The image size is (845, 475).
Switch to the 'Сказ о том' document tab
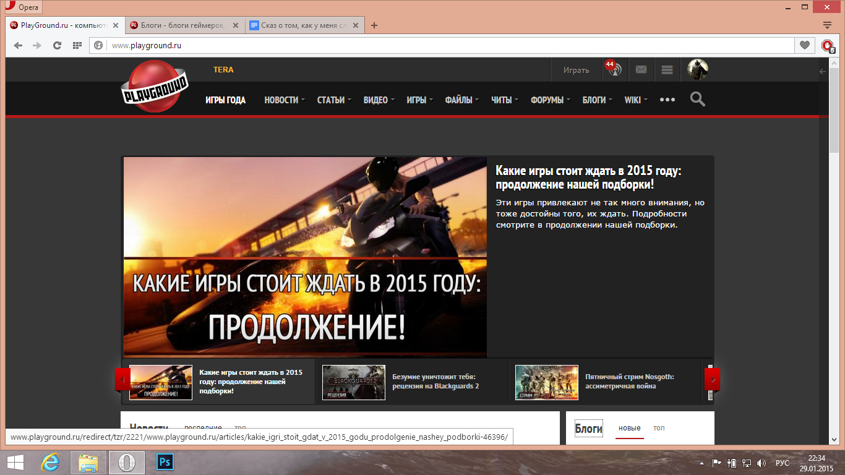click(x=304, y=25)
